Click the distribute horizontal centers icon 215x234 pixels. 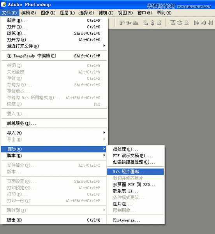coord(203,23)
